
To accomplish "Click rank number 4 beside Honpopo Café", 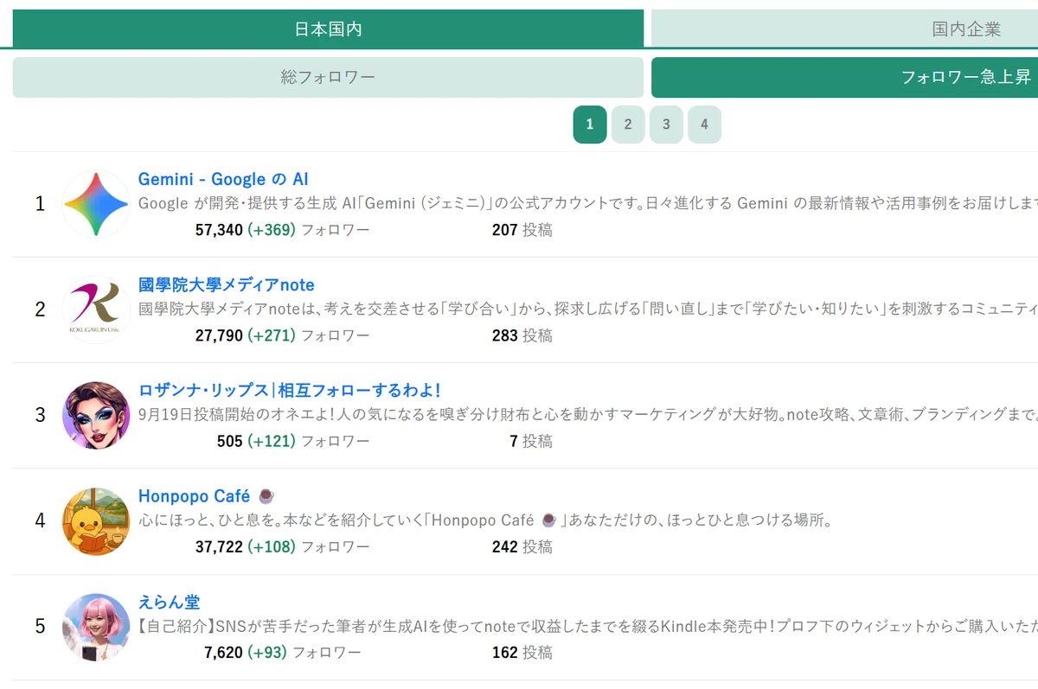I will point(40,520).
